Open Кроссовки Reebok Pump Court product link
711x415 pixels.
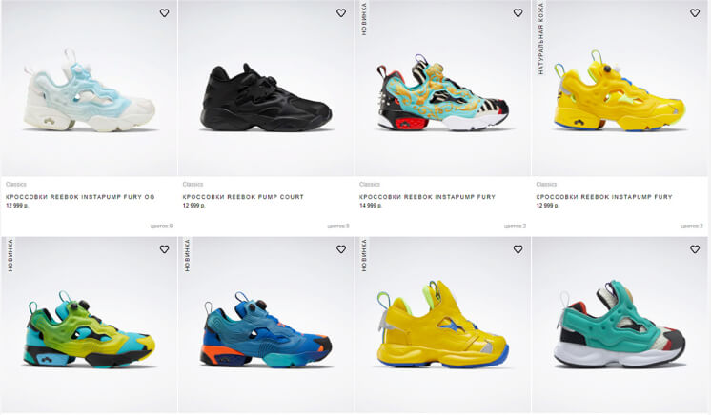(243, 197)
